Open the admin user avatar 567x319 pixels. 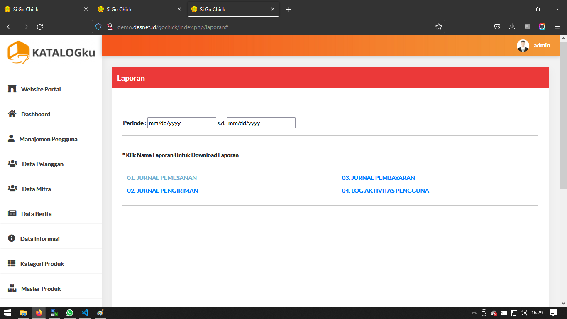pyautogui.click(x=523, y=46)
